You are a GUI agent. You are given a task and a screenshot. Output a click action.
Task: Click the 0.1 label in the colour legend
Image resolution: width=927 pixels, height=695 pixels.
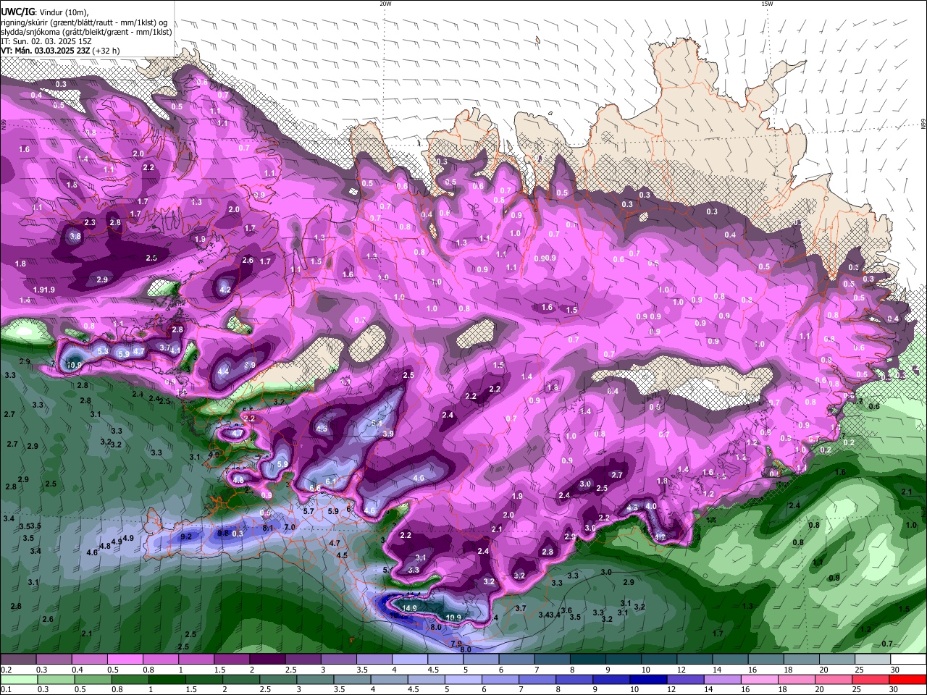point(7,689)
